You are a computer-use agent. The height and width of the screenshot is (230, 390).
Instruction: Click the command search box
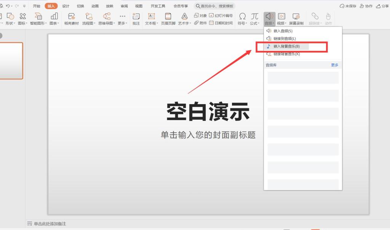(214, 6)
